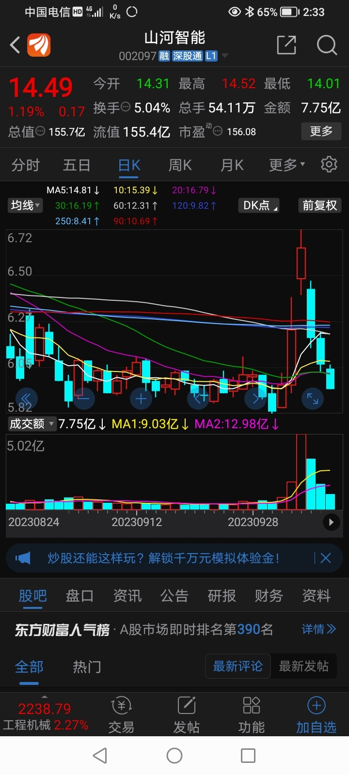The height and width of the screenshot is (775, 349).
Task: Open 资料 tab
Action: [x=317, y=596]
